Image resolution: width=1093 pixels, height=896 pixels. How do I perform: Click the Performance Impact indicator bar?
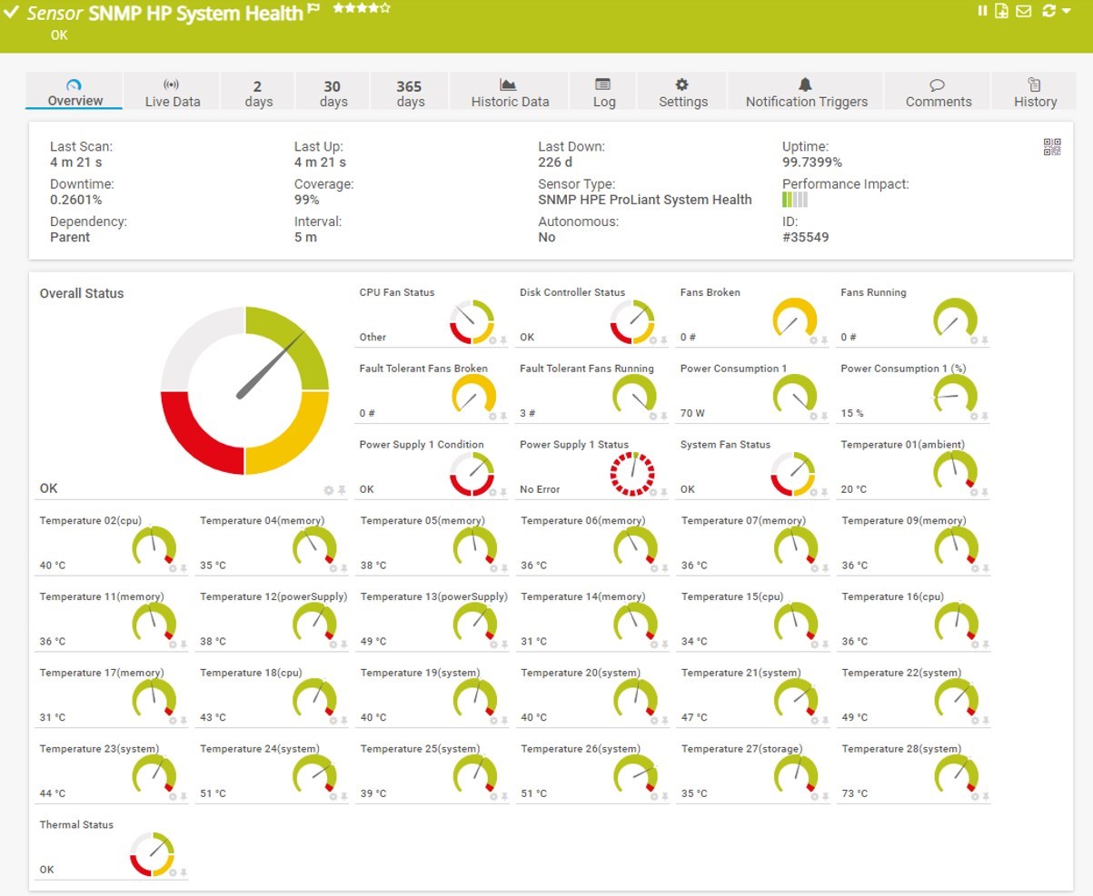point(793,199)
